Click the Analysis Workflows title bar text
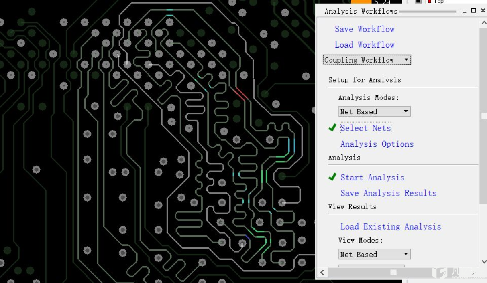The height and width of the screenshot is (283, 487). coord(361,11)
